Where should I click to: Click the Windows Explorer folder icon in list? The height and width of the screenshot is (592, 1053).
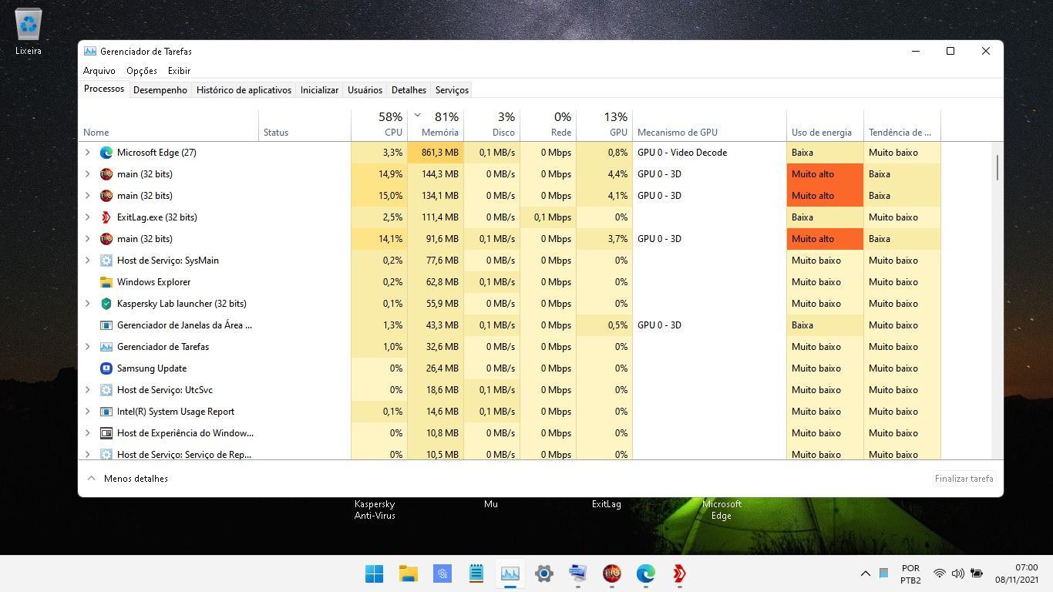(x=106, y=282)
